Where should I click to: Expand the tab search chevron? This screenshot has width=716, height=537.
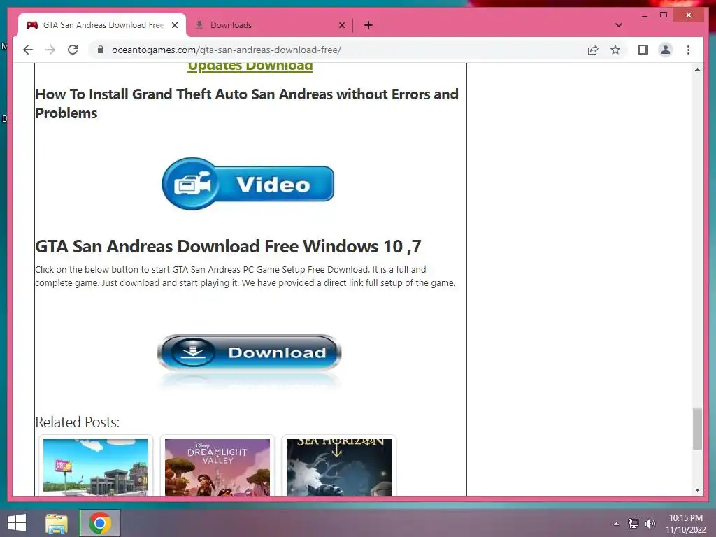[x=619, y=25]
